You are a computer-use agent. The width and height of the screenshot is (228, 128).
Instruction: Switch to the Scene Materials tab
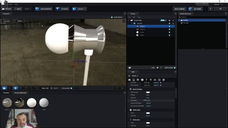20,93
